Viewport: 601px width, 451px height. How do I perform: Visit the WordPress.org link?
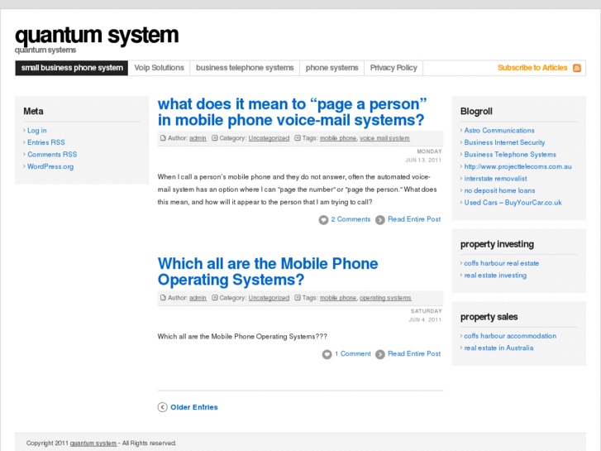[50, 166]
